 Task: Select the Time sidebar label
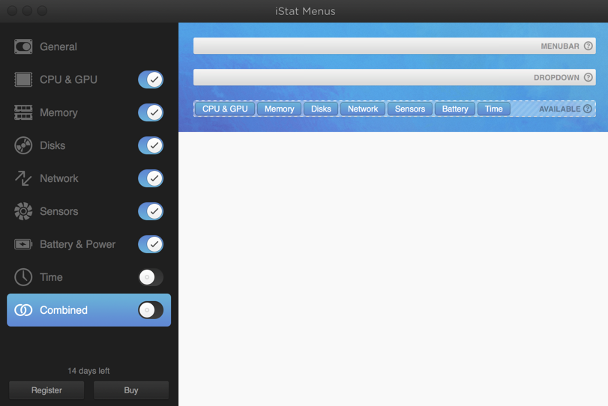point(51,277)
